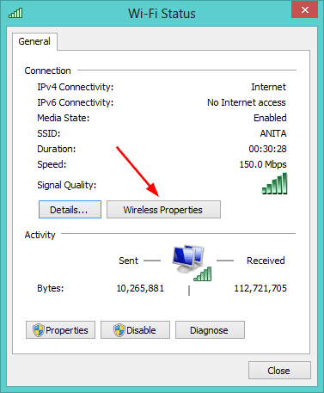Click the 'Activity' group heading
The width and height of the screenshot is (324, 393).
(40, 235)
